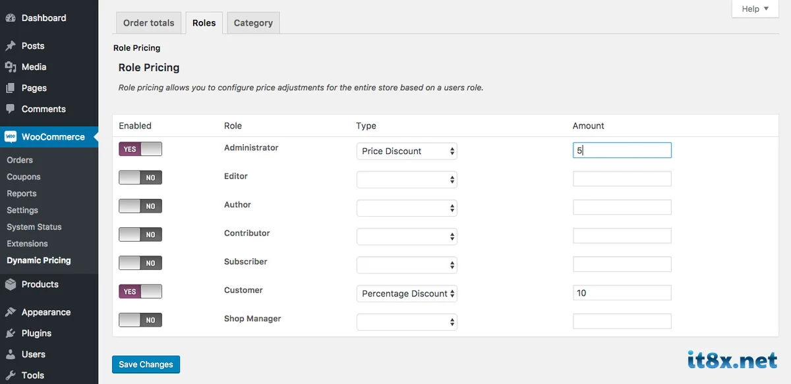Click the Pages icon in sidebar
Viewport: 791px width, 384px height.
pos(11,88)
